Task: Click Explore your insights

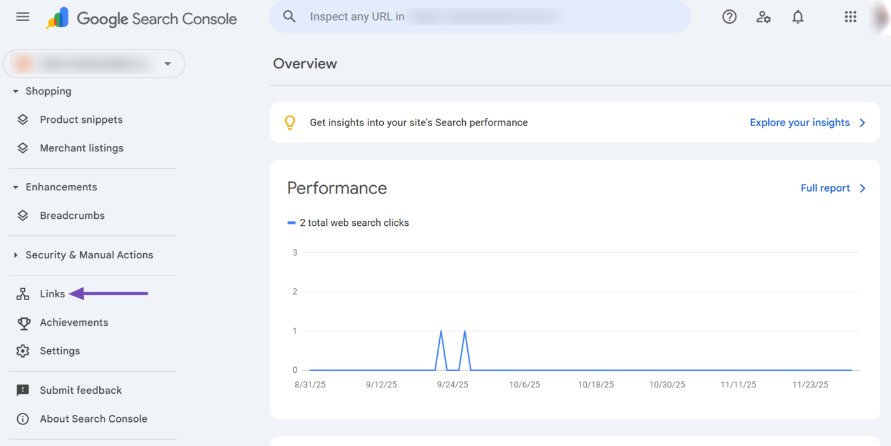Action: pos(800,122)
